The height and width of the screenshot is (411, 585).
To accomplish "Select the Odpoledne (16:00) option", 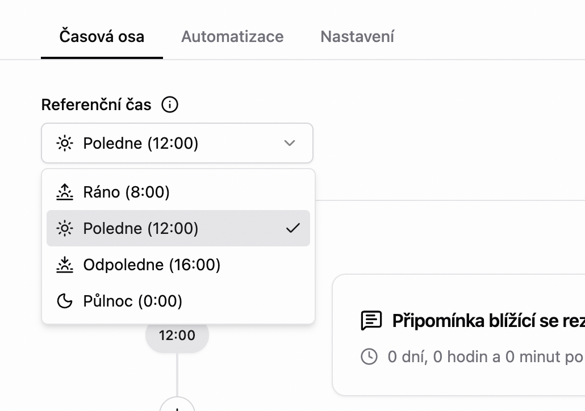I will 152,265.
